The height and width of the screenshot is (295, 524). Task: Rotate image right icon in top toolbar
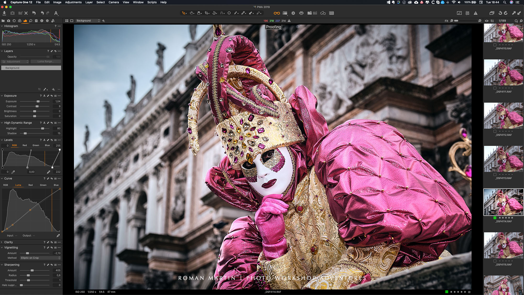pyautogui.click(x=506, y=13)
